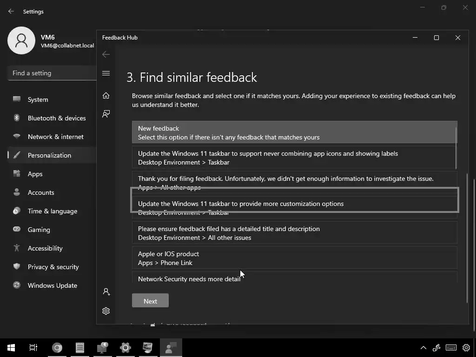Select the New feedback option
Viewport: 476px width, 357px height.
(294, 132)
